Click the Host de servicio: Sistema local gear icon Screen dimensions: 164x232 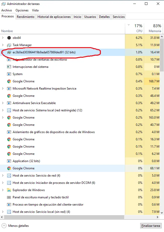[9, 110]
